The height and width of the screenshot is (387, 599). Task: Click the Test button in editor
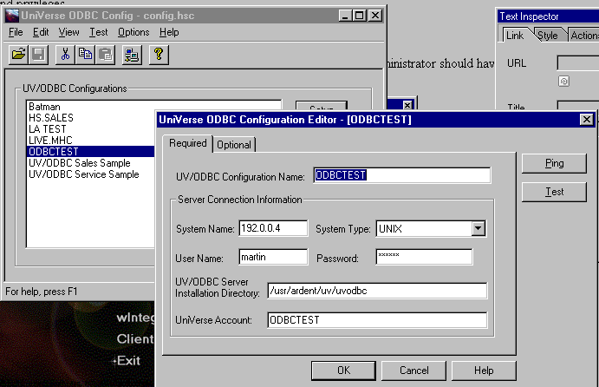[x=554, y=192]
